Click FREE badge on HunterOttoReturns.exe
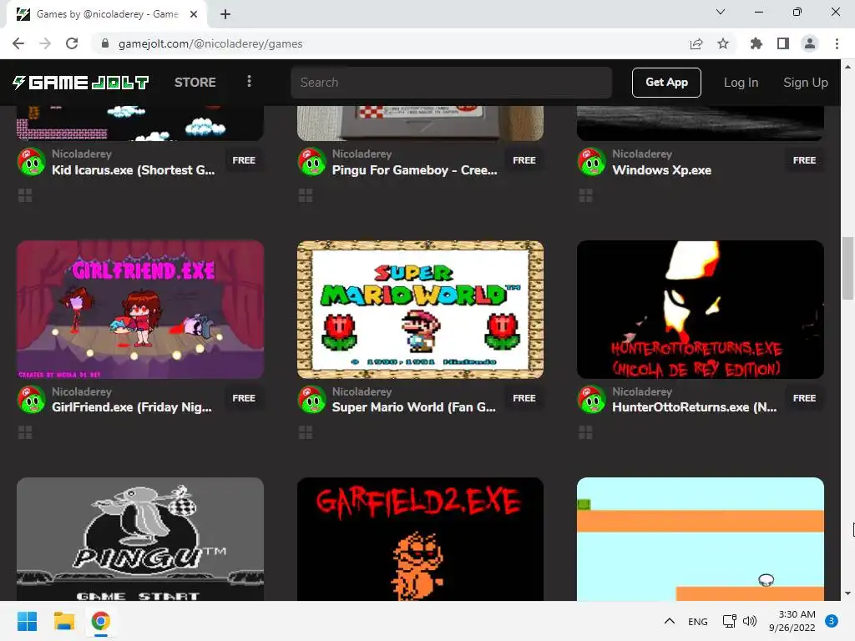This screenshot has height=641, width=855. pyautogui.click(x=804, y=398)
